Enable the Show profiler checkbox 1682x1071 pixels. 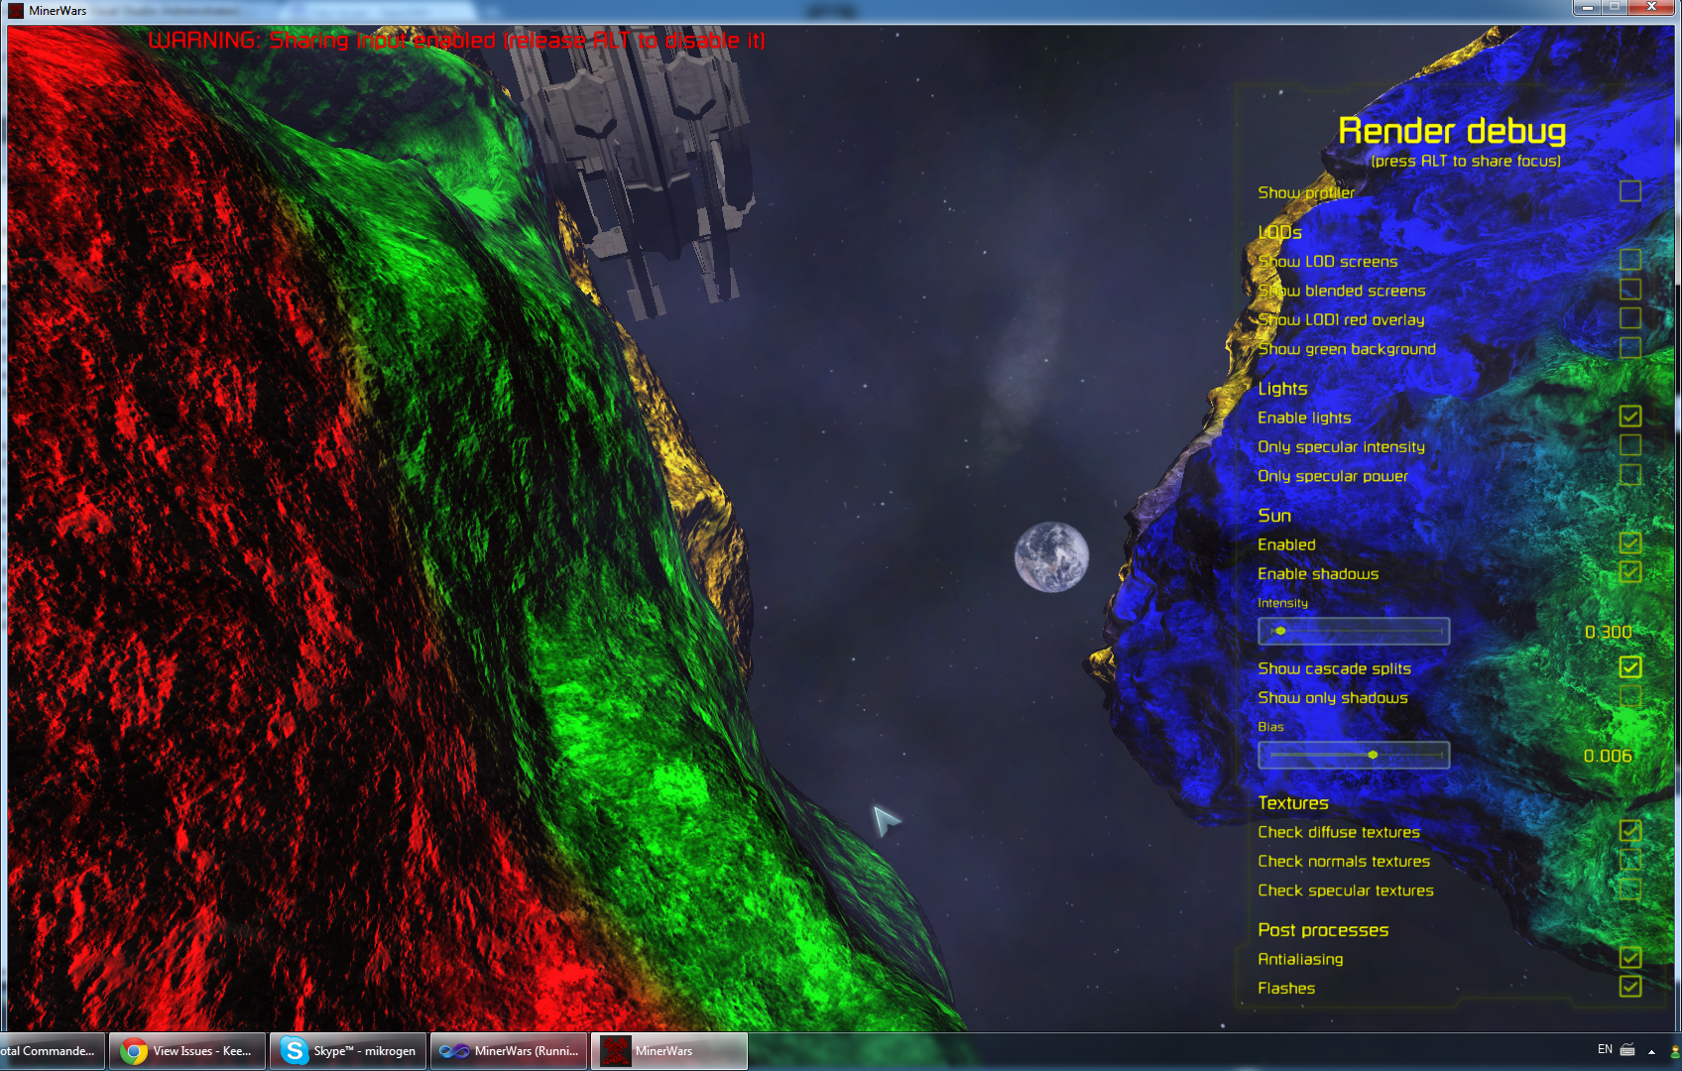[x=1629, y=191]
